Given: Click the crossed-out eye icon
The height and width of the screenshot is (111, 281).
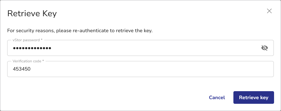Looking at the screenshot, I should (265, 48).
